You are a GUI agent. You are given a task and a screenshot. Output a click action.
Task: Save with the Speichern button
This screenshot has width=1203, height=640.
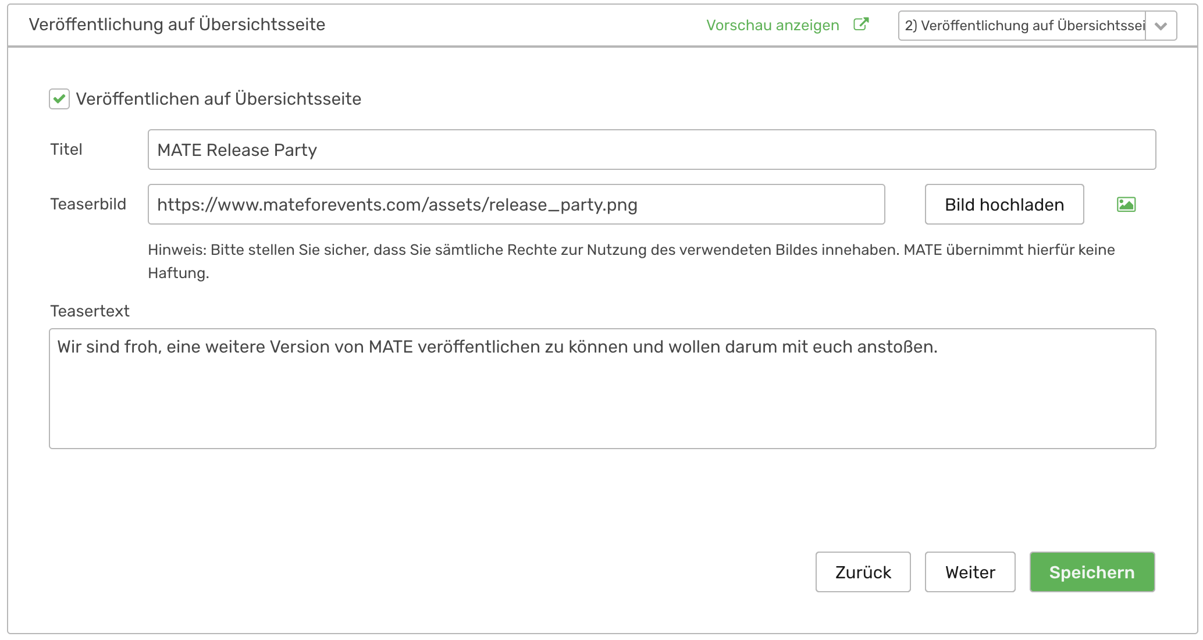pos(1092,572)
